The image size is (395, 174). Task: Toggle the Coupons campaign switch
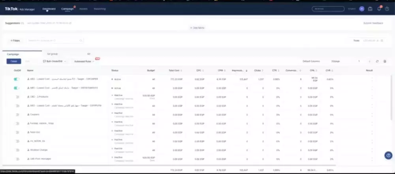tap(17, 115)
